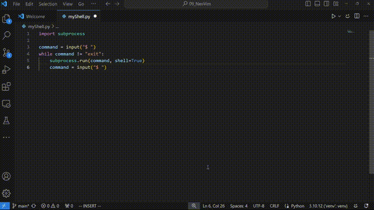Click the vertical editor scrollbar
Viewport: 374px width, 210px height.
tap(372, 103)
